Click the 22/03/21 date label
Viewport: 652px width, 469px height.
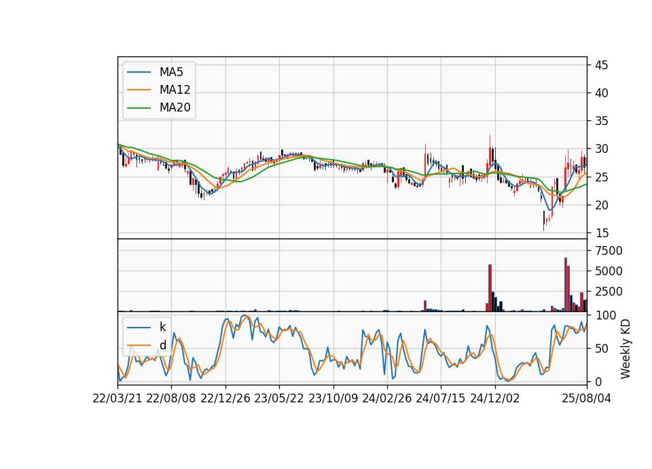click(117, 398)
